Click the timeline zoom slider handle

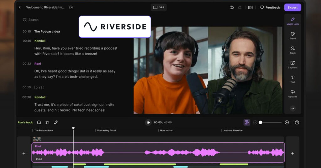[x=260, y=122]
